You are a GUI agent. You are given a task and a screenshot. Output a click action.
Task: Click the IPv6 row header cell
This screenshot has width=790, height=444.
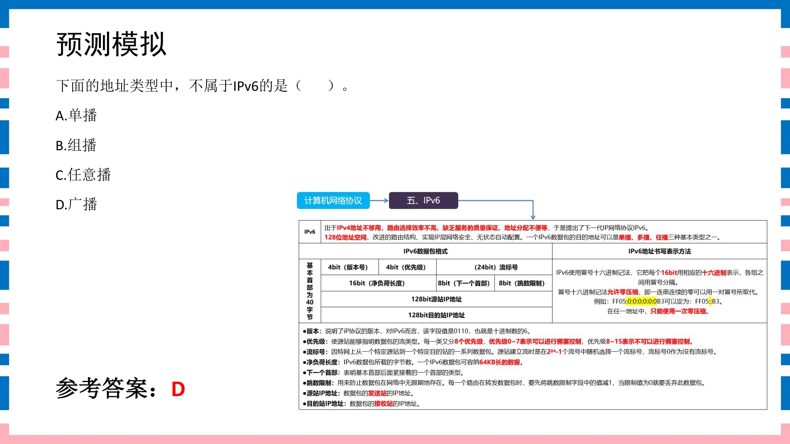click(x=310, y=232)
